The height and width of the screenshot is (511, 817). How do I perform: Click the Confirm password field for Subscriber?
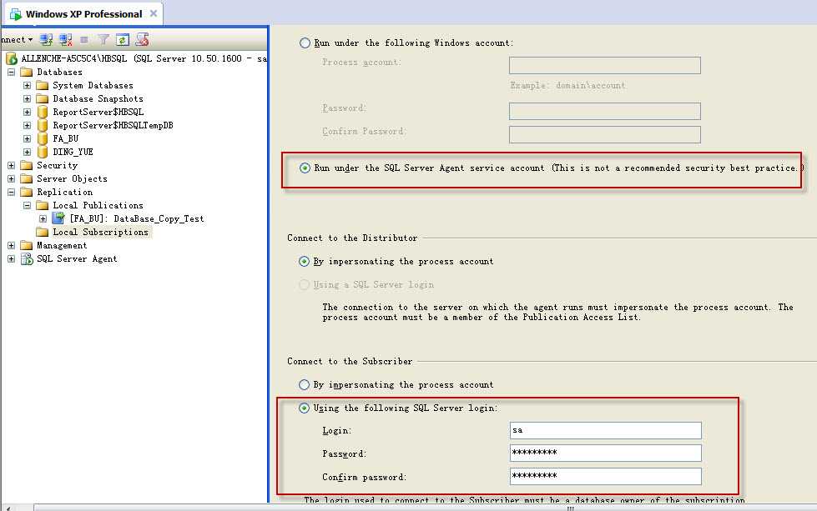[606, 476]
